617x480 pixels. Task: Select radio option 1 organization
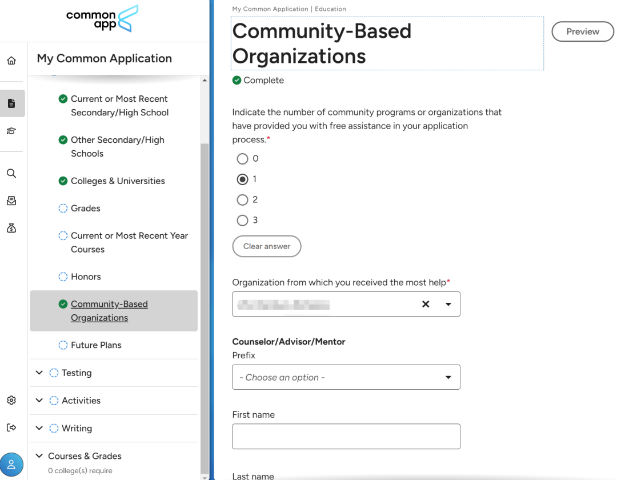click(x=242, y=179)
